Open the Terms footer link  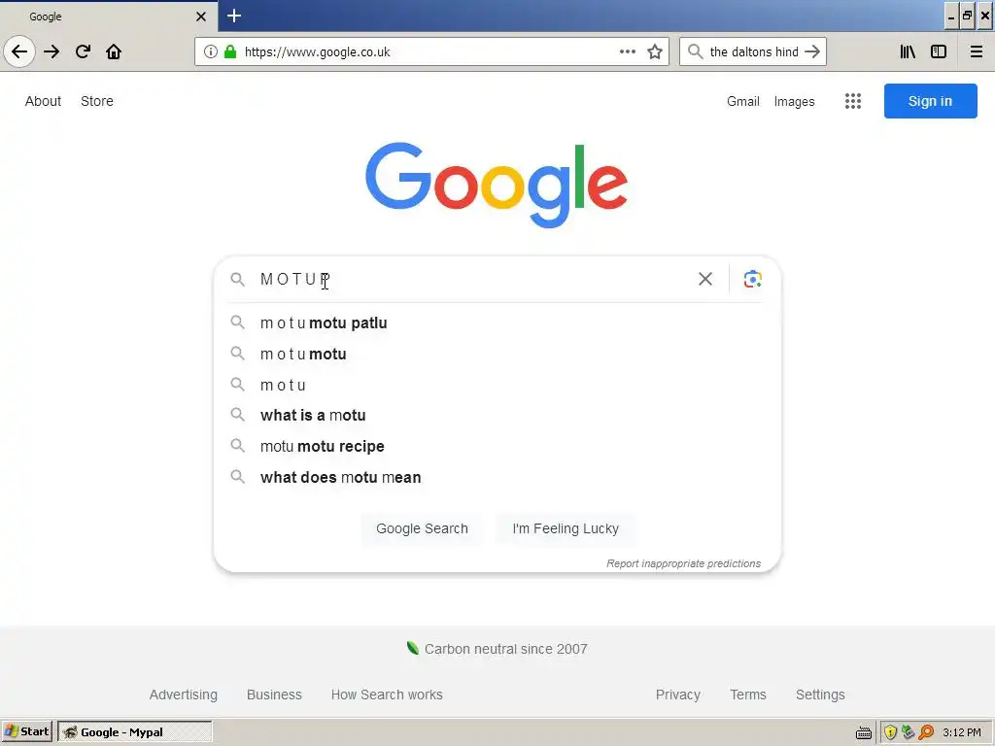[748, 695]
